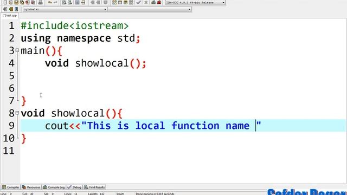Click the Print toolbar icon

tap(40, 2)
